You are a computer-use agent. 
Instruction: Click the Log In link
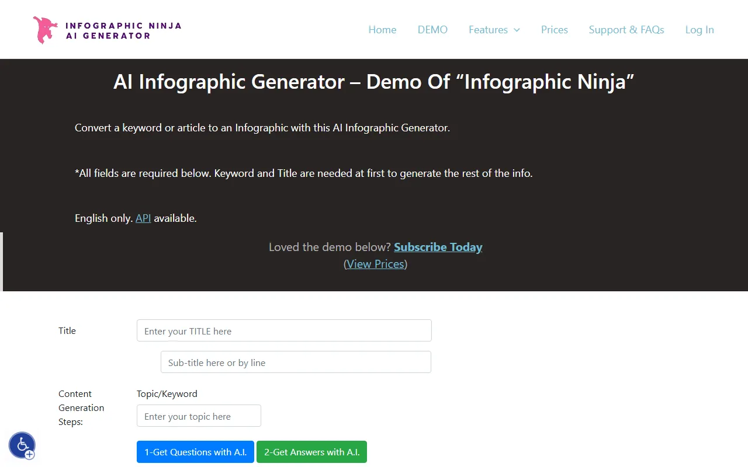coord(699,30)
